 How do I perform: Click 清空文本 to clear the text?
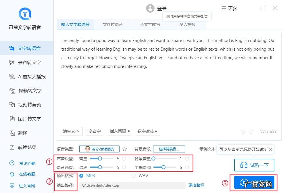(x=71, y=131)
